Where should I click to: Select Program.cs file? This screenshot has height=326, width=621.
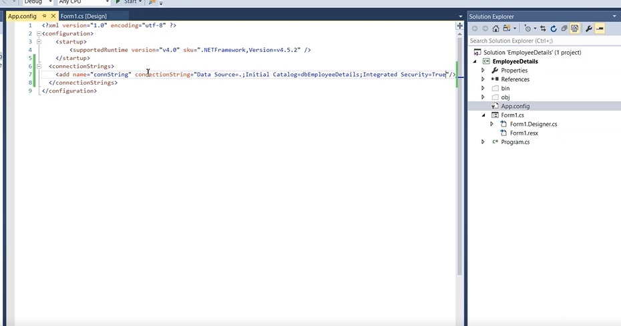click(x=515, y=141)
